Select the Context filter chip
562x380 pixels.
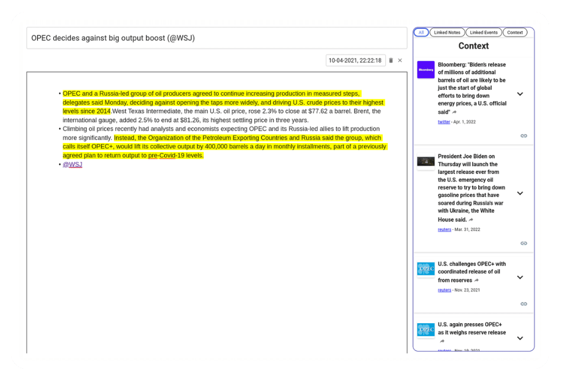(515, 33)
